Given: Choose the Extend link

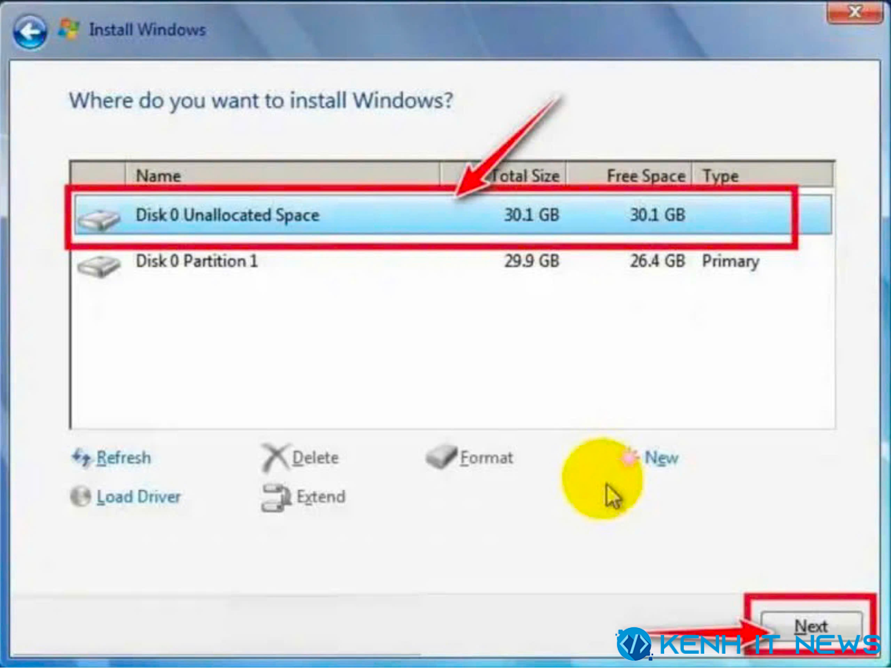Looking at the screenshot, I should pyautogui.click(x=321, y=497).
